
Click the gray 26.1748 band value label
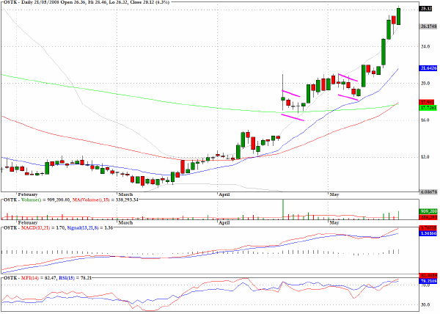(x=428, y=26)
